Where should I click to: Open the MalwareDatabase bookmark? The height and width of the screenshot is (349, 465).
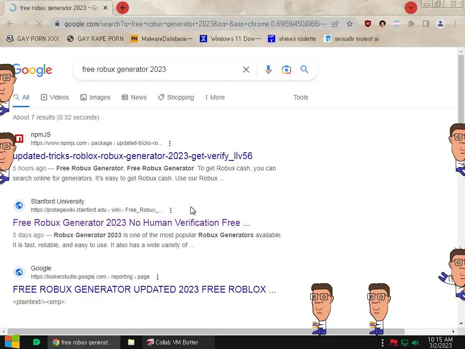coord(162,39)
